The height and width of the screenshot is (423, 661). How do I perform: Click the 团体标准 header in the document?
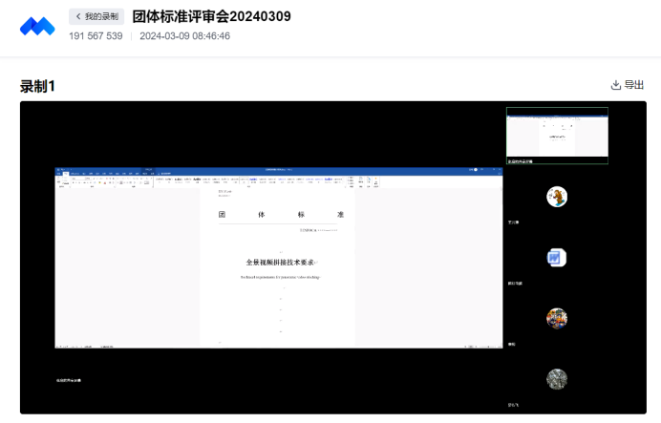click(x=280, y=215)
